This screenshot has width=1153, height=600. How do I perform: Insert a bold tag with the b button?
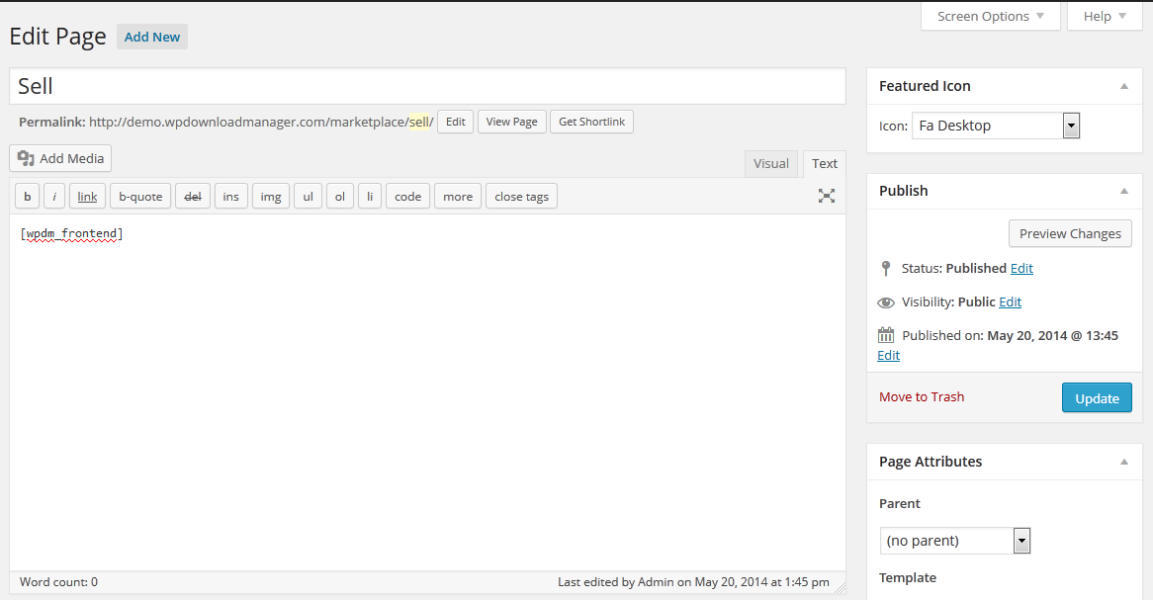coord(26,196)
